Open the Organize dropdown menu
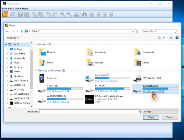 point(13,38)
